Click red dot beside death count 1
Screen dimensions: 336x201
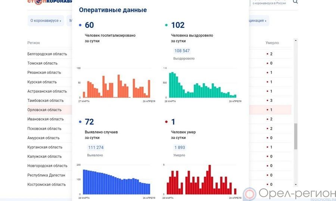tap(167, 122)
